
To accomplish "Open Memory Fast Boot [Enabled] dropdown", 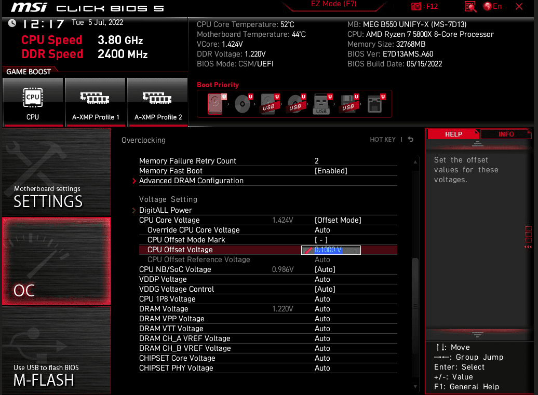I will tap(331, 171).
